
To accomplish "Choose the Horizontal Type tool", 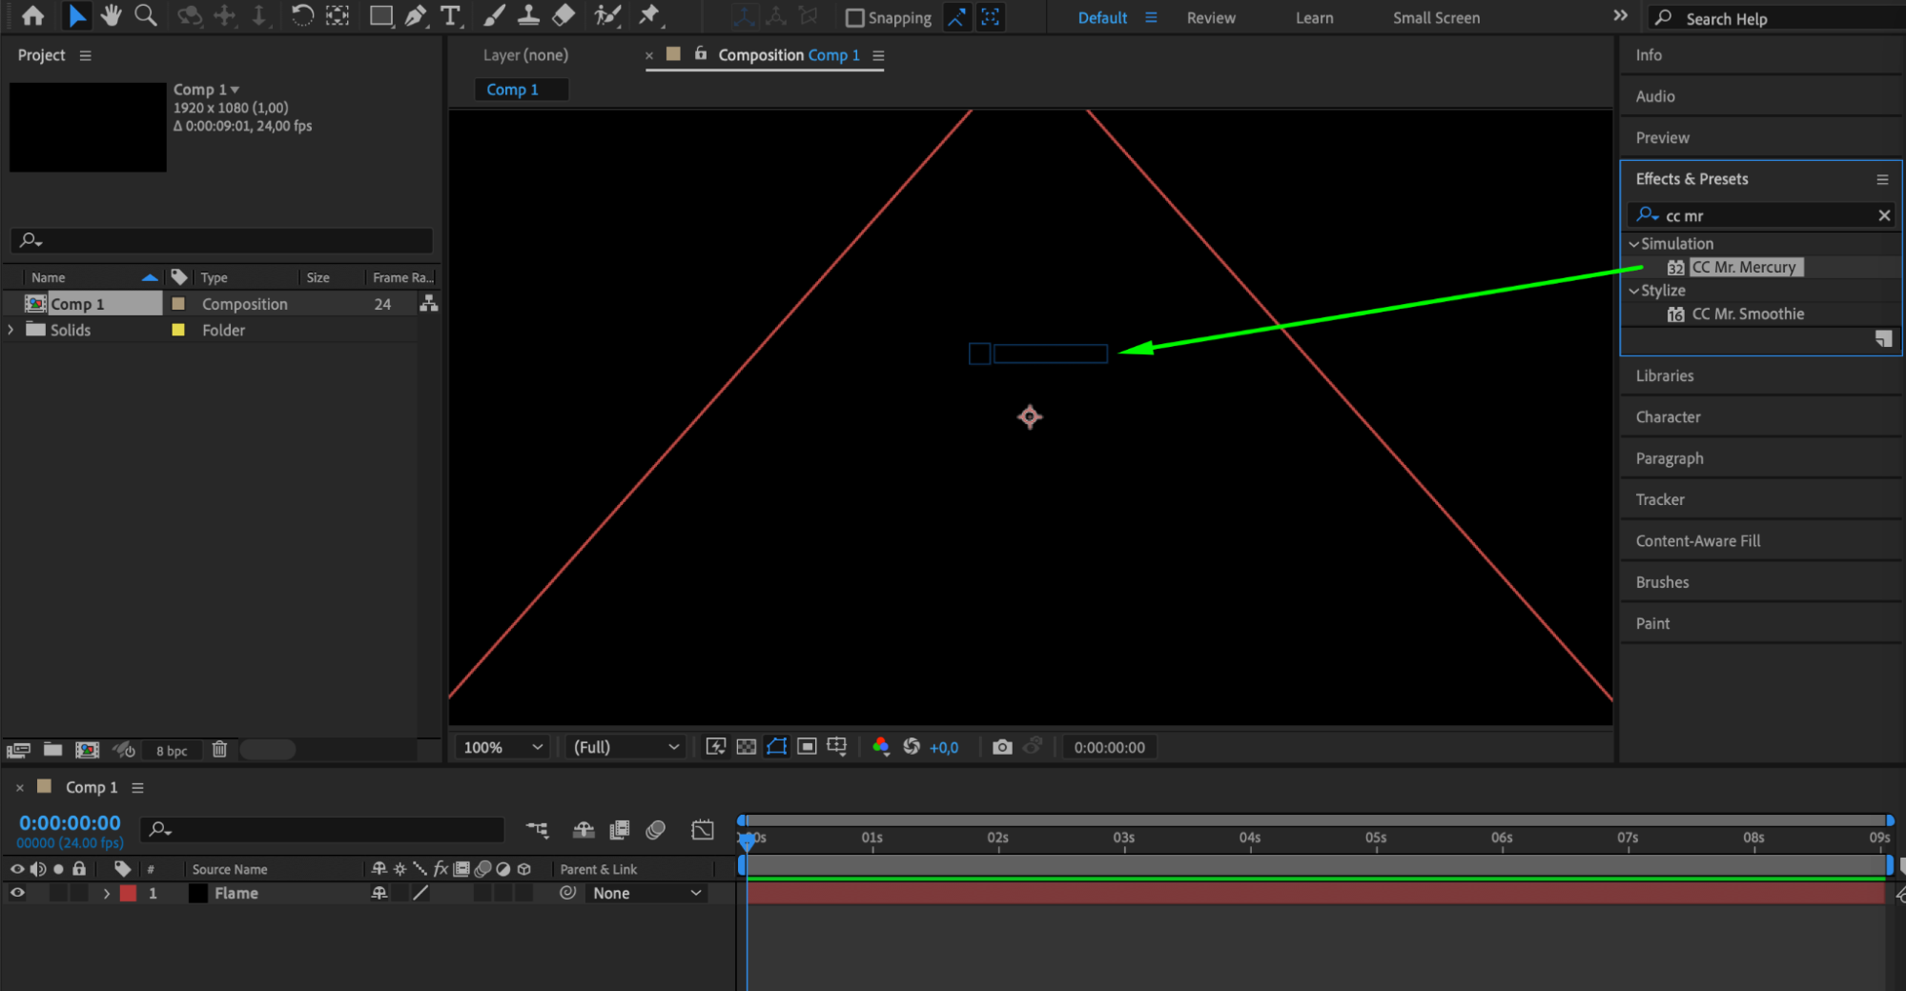I will coord(450,15).
